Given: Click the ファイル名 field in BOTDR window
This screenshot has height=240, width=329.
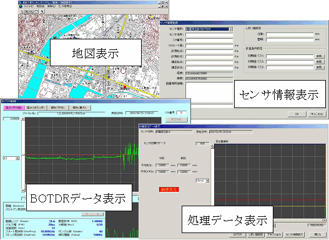Looking at the screenshot, I should coord(71,113).
